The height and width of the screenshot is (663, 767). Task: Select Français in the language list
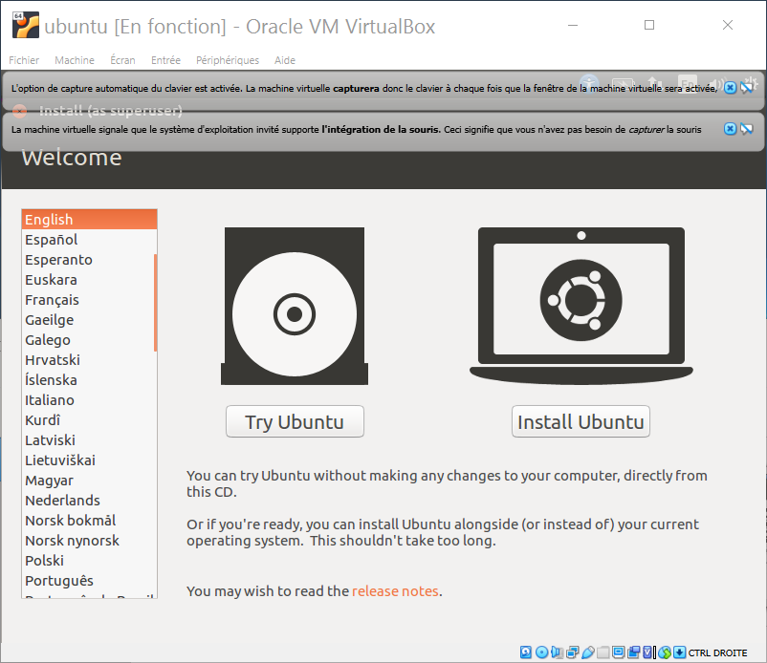(x=89, y=300)
